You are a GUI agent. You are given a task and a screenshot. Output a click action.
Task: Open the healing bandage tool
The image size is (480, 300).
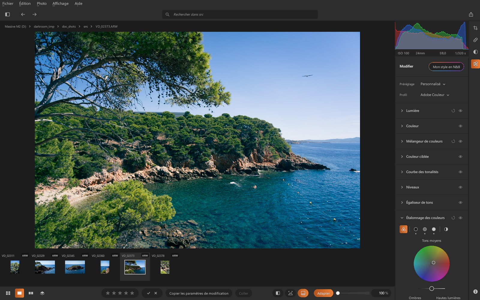tap(475, 40)
